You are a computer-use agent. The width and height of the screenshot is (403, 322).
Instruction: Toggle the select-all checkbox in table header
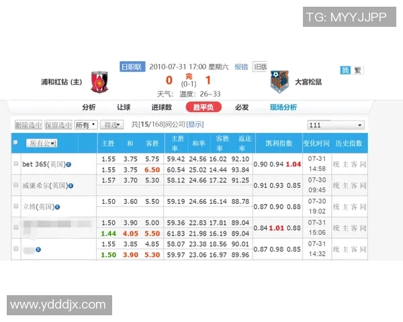(15, 143)
